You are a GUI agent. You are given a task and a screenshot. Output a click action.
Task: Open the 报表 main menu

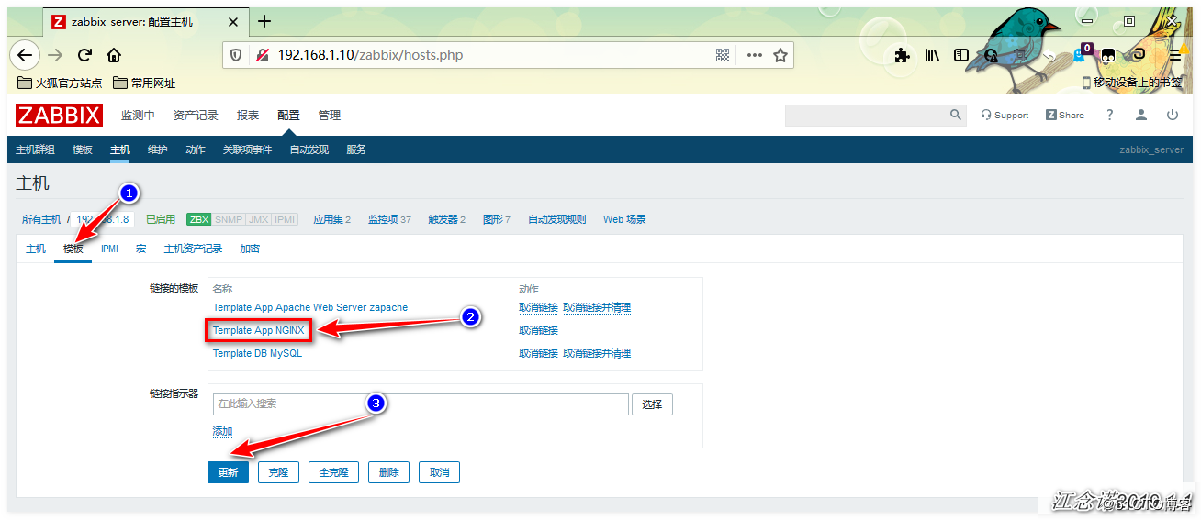pyautogui.click(x=248, y=116)
